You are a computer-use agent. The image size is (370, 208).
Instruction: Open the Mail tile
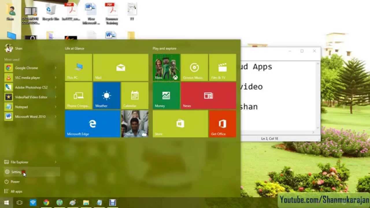pos(121,67)
